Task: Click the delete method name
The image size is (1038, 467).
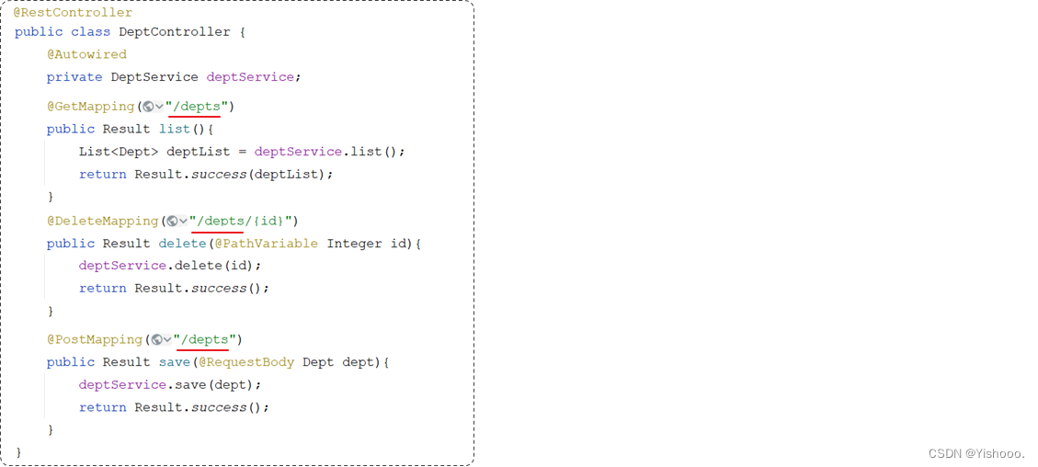Action: pos(182,244)
